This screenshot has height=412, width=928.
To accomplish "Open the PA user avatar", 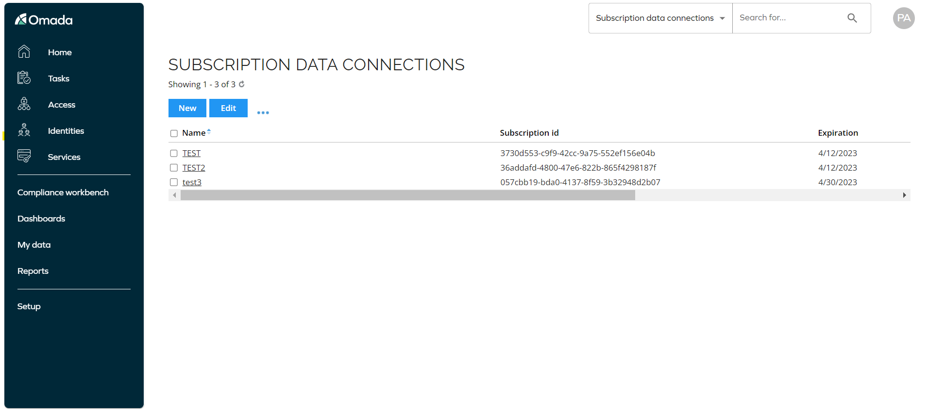I will tap(904, 18).
